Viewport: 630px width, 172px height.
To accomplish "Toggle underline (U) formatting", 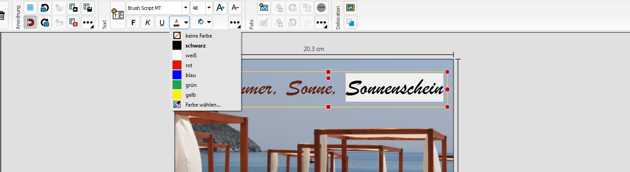I will (x=162, y=22).
